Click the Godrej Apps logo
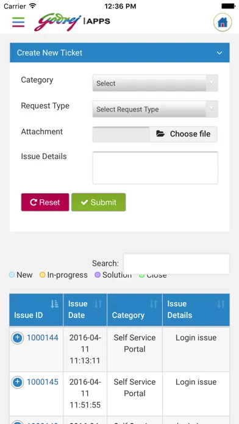The width and height of the screenshot is (239, 424). coord(72,23)
